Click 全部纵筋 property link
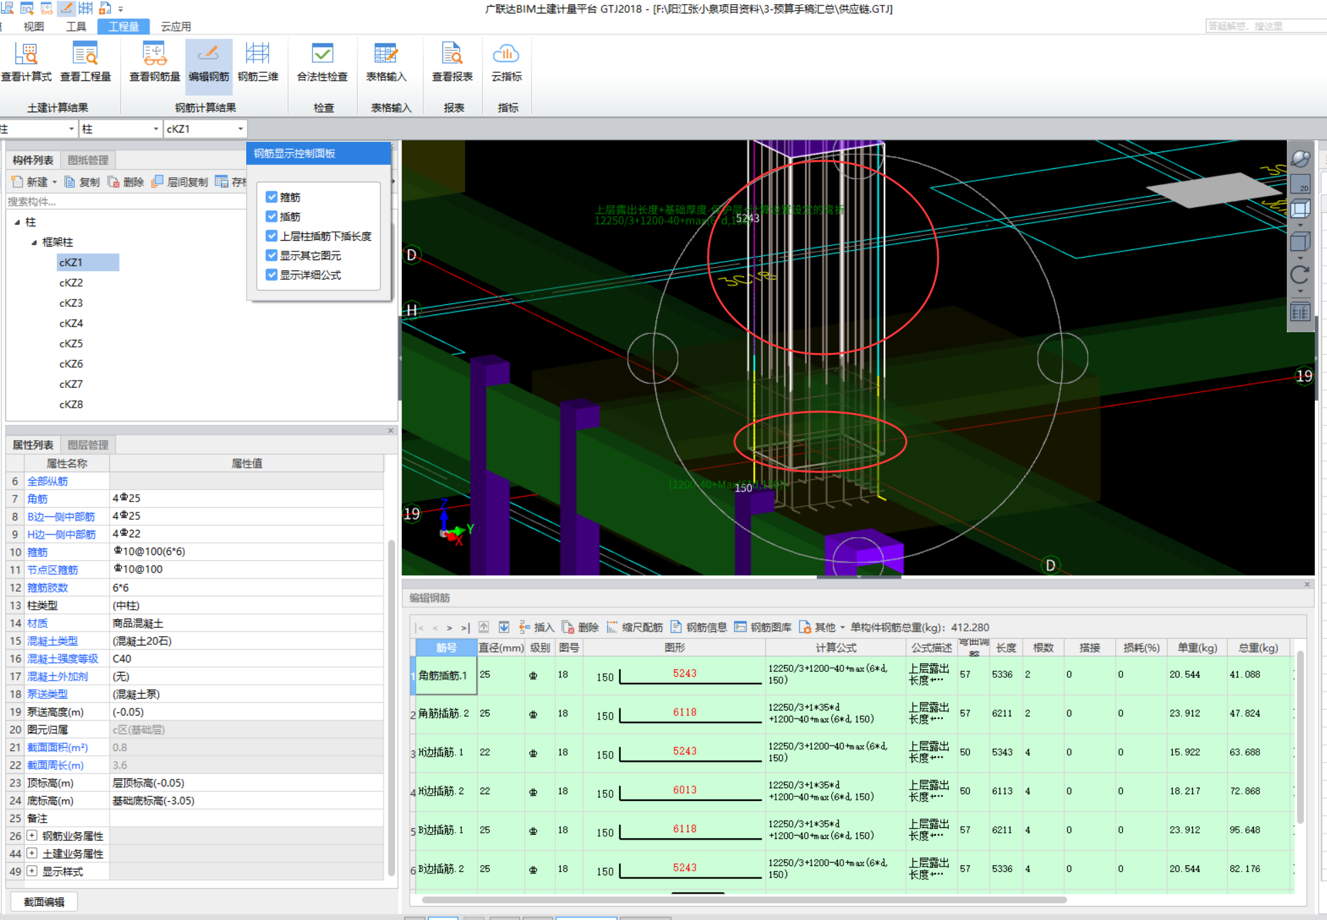Image resolution: width=1327 pixels, height=920 pixels. [x=47, y=481]
